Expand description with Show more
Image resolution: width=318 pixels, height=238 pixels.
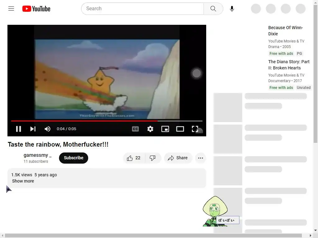click(23, 181)
